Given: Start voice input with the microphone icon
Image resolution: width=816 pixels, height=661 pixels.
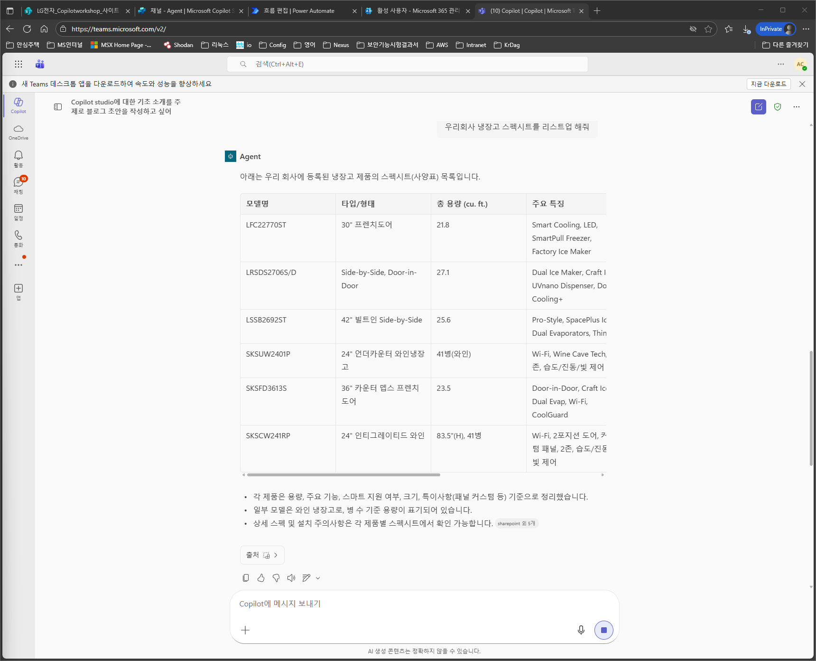Looking at the screenshot, I should pos(581,630).
